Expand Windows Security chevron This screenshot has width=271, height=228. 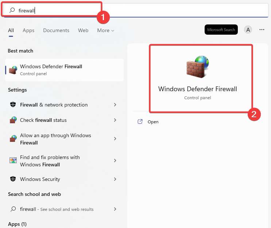tap(115, 179)
